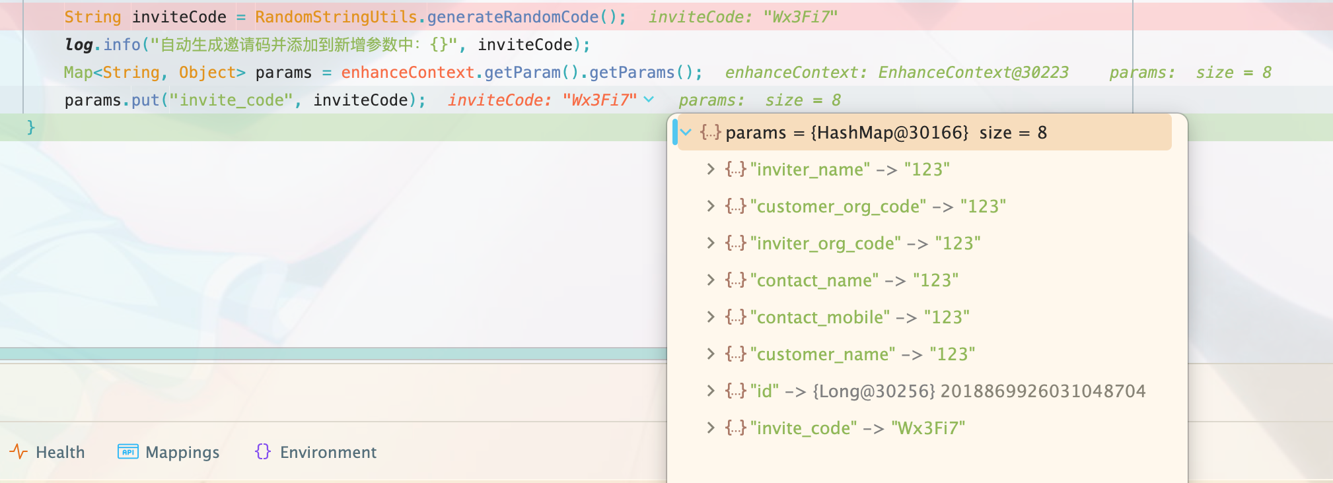Click the object icon beside "id" entry
Screen dimensions: 1333x483
tap(735, 391)
